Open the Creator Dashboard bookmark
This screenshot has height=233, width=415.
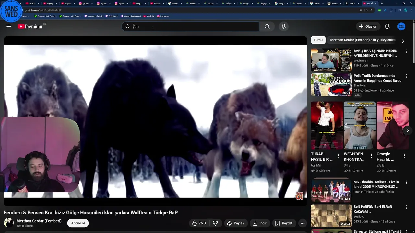pyautogui.click(x=131, y=16)
